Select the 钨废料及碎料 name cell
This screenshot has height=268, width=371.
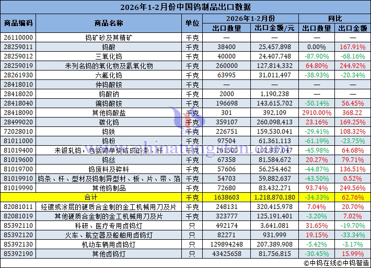[x=109, y=169]
